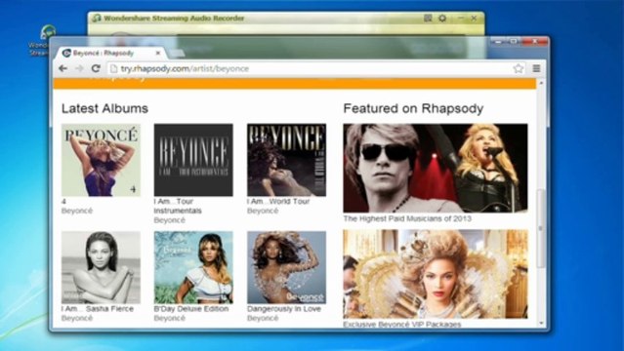Open the '4' album cover

click(101, 160)
